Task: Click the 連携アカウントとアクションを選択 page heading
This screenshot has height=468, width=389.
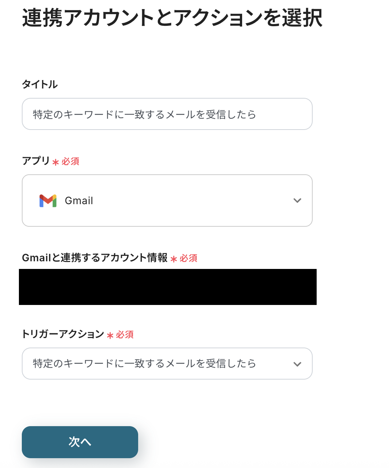Action: point(172,17)
